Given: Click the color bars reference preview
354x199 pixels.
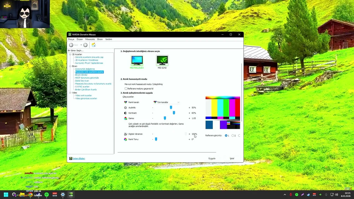Looking at the screenshot, I should [223, 113].
